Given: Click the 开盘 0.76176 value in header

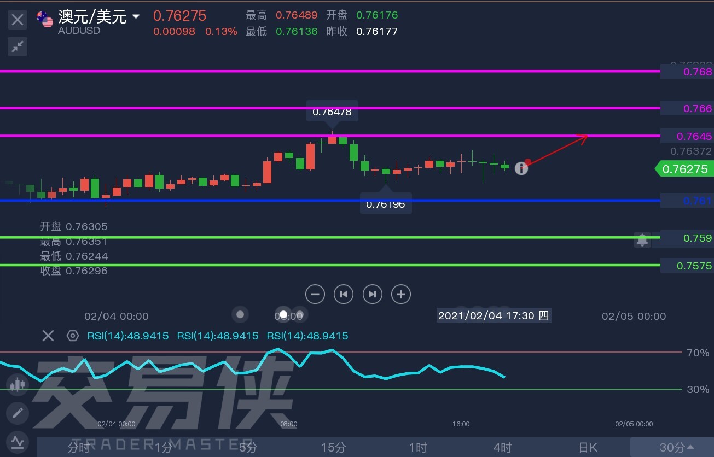Looking at the screenshot, I should point(376,15).
